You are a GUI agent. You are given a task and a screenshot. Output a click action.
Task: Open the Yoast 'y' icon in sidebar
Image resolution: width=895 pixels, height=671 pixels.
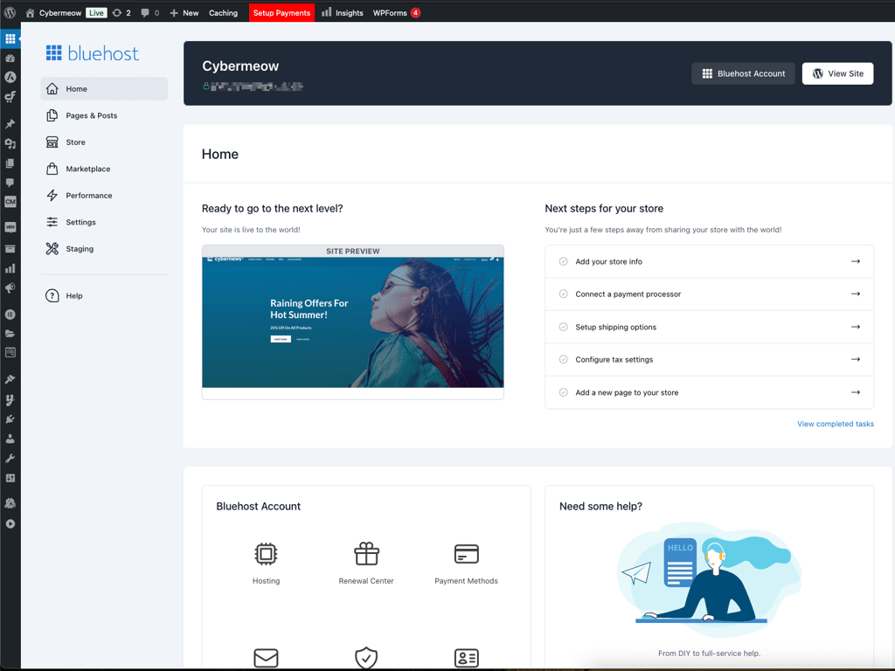coord(10,399)
